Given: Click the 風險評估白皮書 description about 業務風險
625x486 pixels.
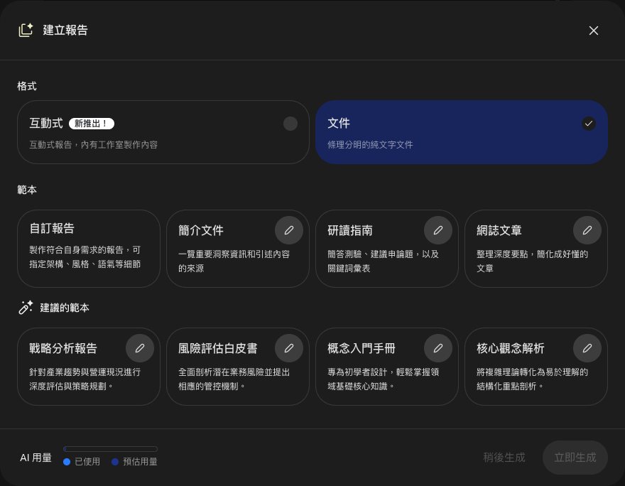Looking at the screenshot, I should [x=234, y=379].
